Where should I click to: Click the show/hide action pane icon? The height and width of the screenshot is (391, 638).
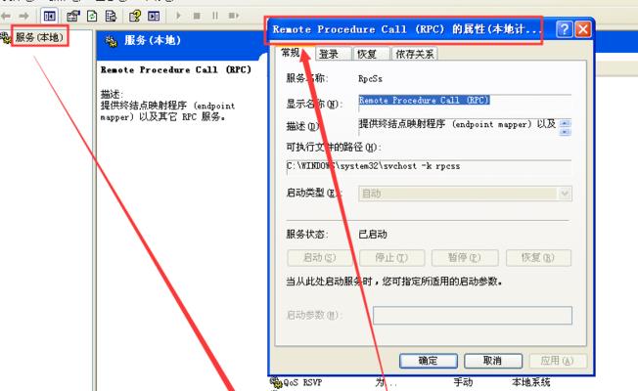click(x=154, y=16)
